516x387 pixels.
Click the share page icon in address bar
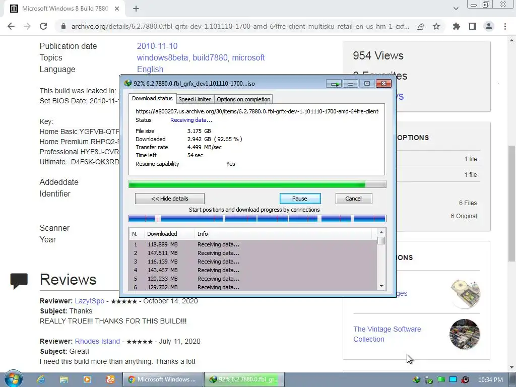[x=420, y=26]
